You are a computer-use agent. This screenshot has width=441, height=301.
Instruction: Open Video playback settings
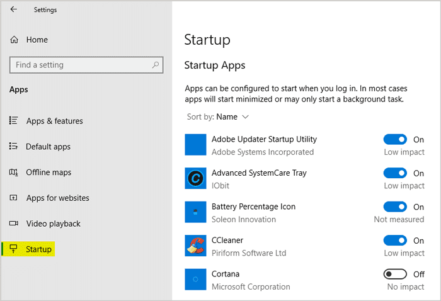(53, 224)
